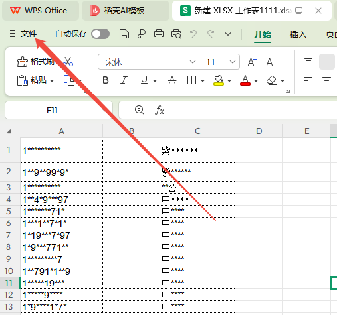Click cell containing **公

pyautogui.click(x=197, y=188)
